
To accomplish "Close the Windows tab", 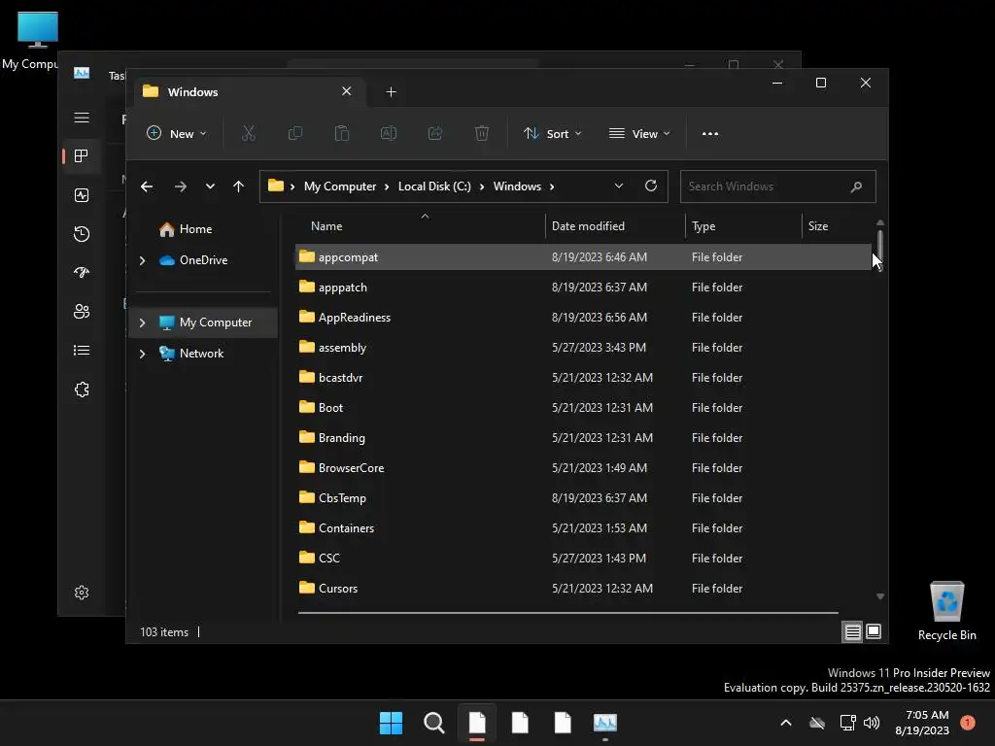I will (347, 91).
